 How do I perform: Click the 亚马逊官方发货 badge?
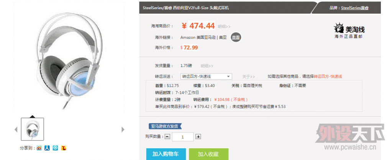point(165,126)
